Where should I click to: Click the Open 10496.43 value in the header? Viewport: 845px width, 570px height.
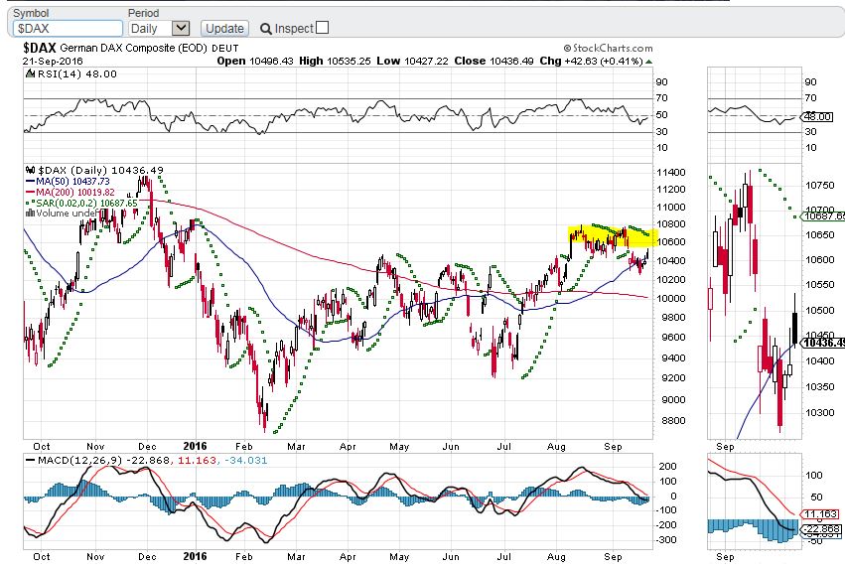(x=255, y=61)
